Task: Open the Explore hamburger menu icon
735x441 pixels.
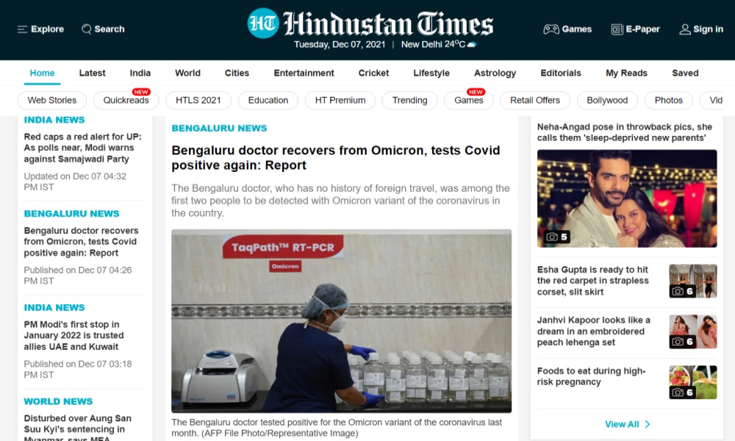Action: click(x=22, y=29)
